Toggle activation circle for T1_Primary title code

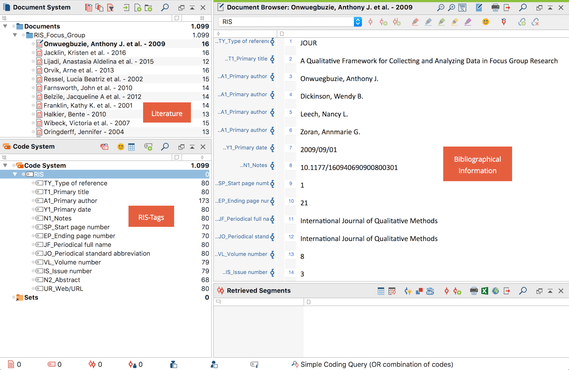(33, 192)
